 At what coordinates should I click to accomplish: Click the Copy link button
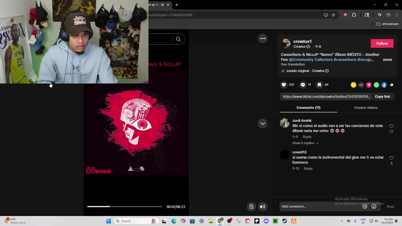[382, 97]
